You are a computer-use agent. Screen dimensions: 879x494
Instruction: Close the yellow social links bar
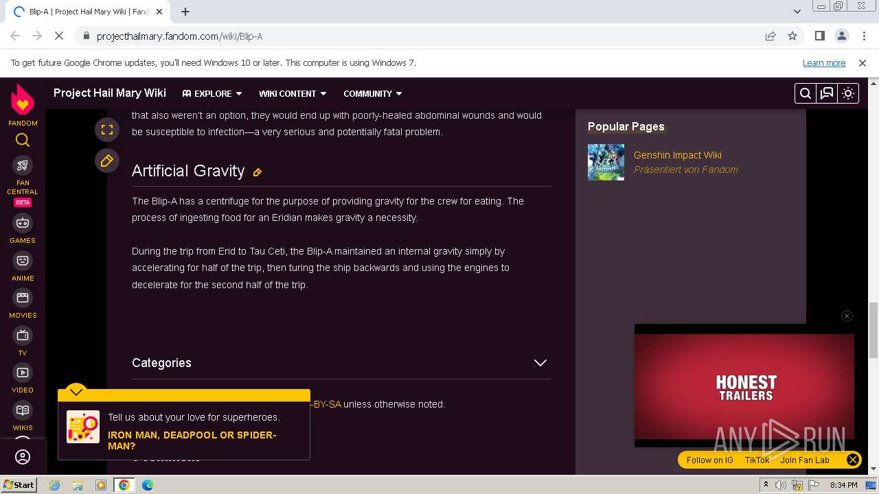(852, 460)
